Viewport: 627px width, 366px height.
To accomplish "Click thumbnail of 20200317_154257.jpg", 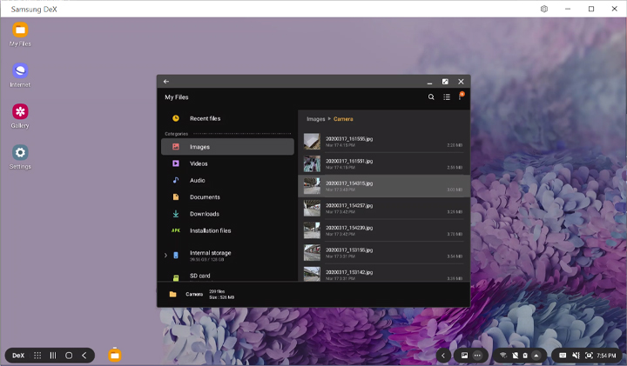I will tap(312, 209).
